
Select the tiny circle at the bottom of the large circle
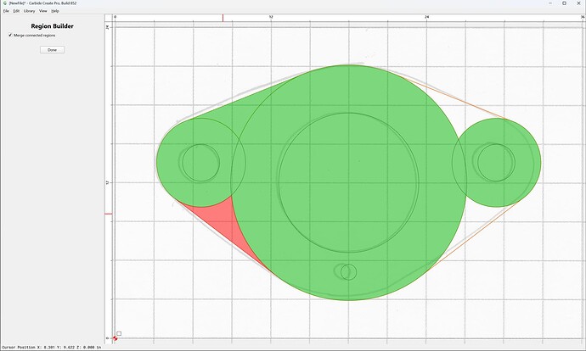[x=349, y=272]
